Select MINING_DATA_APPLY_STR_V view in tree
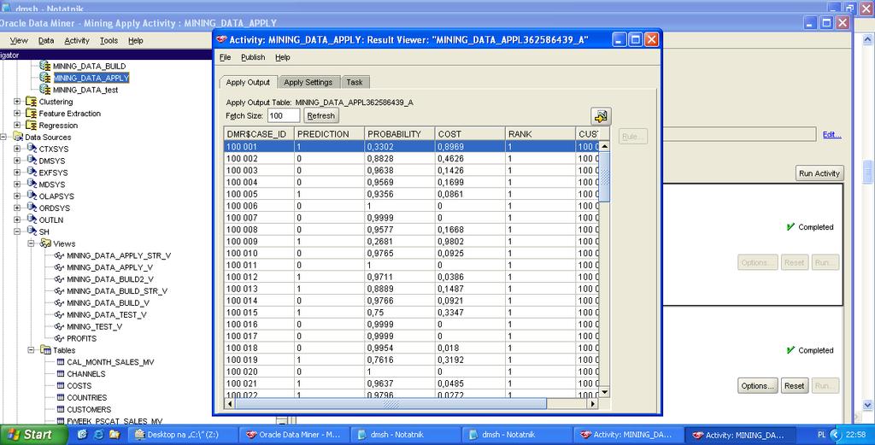 pyautogui.click(x=118, y=255)
